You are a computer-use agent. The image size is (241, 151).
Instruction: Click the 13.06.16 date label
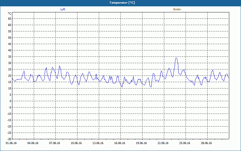click(98, 143)
